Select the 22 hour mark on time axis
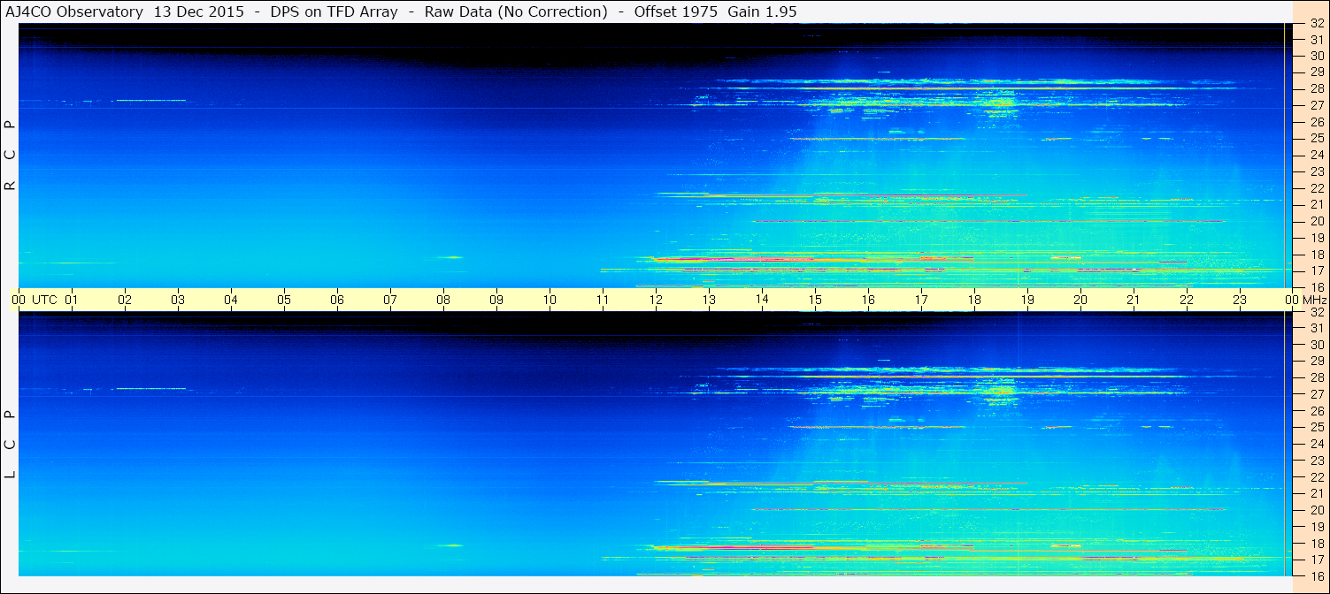This screenshot has height=594, width=1330. 1187,300
